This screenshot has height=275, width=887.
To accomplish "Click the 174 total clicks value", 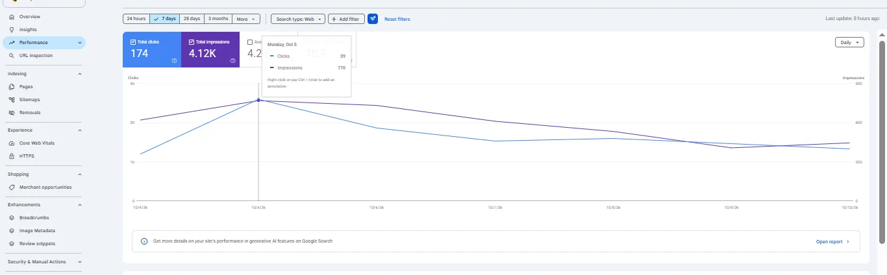I will point(140,54).
